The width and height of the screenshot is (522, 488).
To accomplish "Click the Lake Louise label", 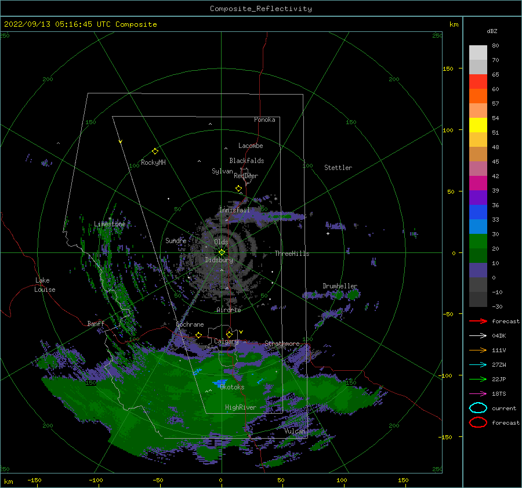I will [x=45, y=285].
